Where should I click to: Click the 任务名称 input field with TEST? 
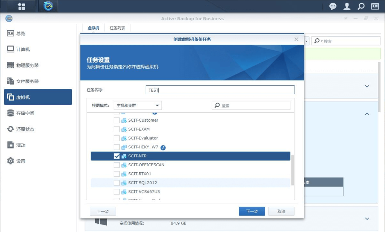tap(220, 90)
